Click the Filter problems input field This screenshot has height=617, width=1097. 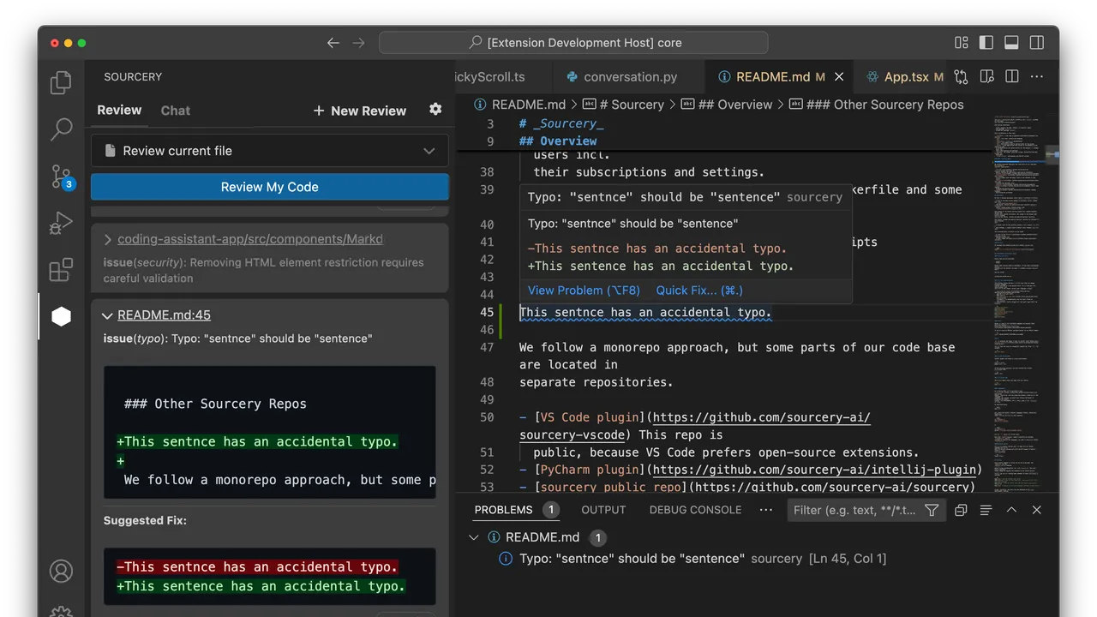coord(854,510)
